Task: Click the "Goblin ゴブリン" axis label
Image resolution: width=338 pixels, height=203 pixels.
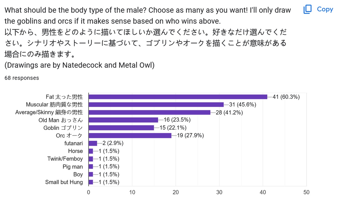Action: 63,128
